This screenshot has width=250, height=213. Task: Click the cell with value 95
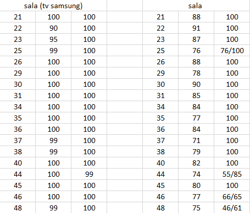54,39
